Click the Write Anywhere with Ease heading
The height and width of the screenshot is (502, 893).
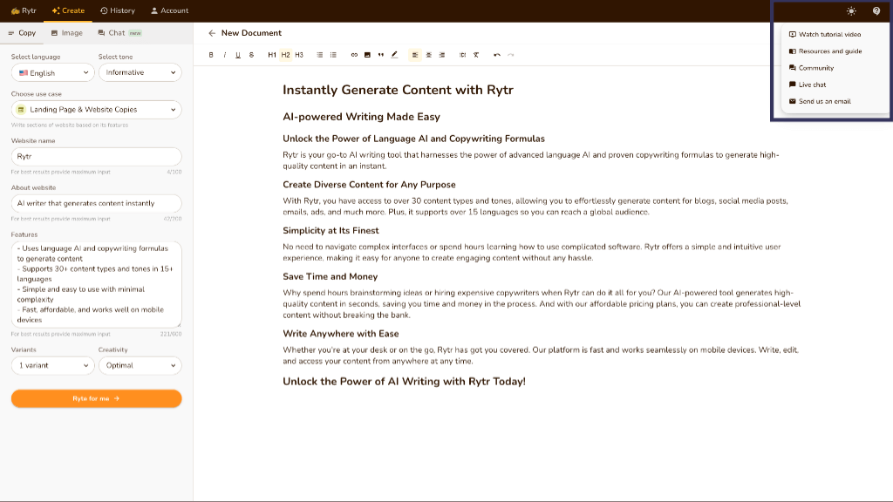point(341,334)
